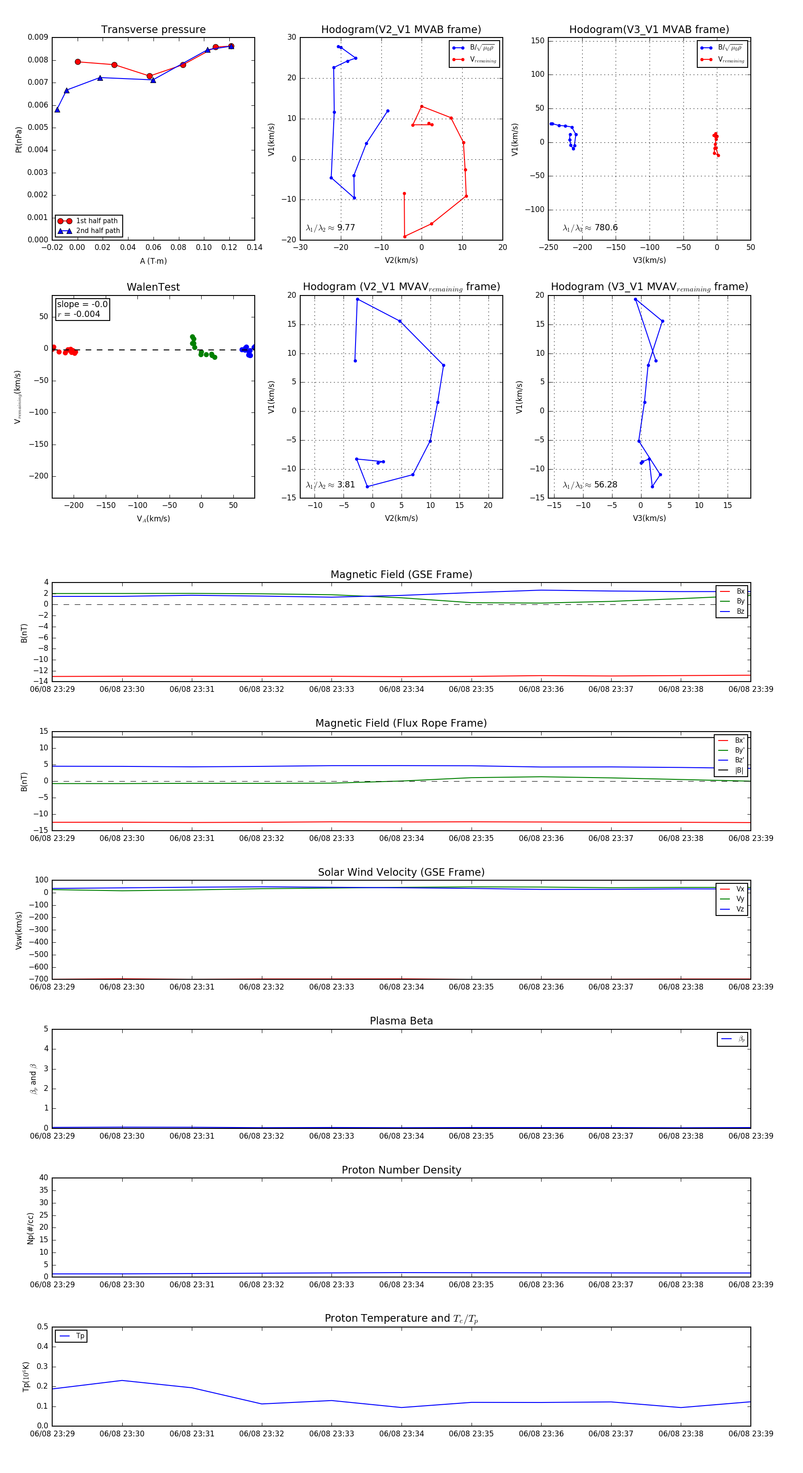
Task: Click the Bx legend entry in GSE plot
Action: (x=732, y=591)
